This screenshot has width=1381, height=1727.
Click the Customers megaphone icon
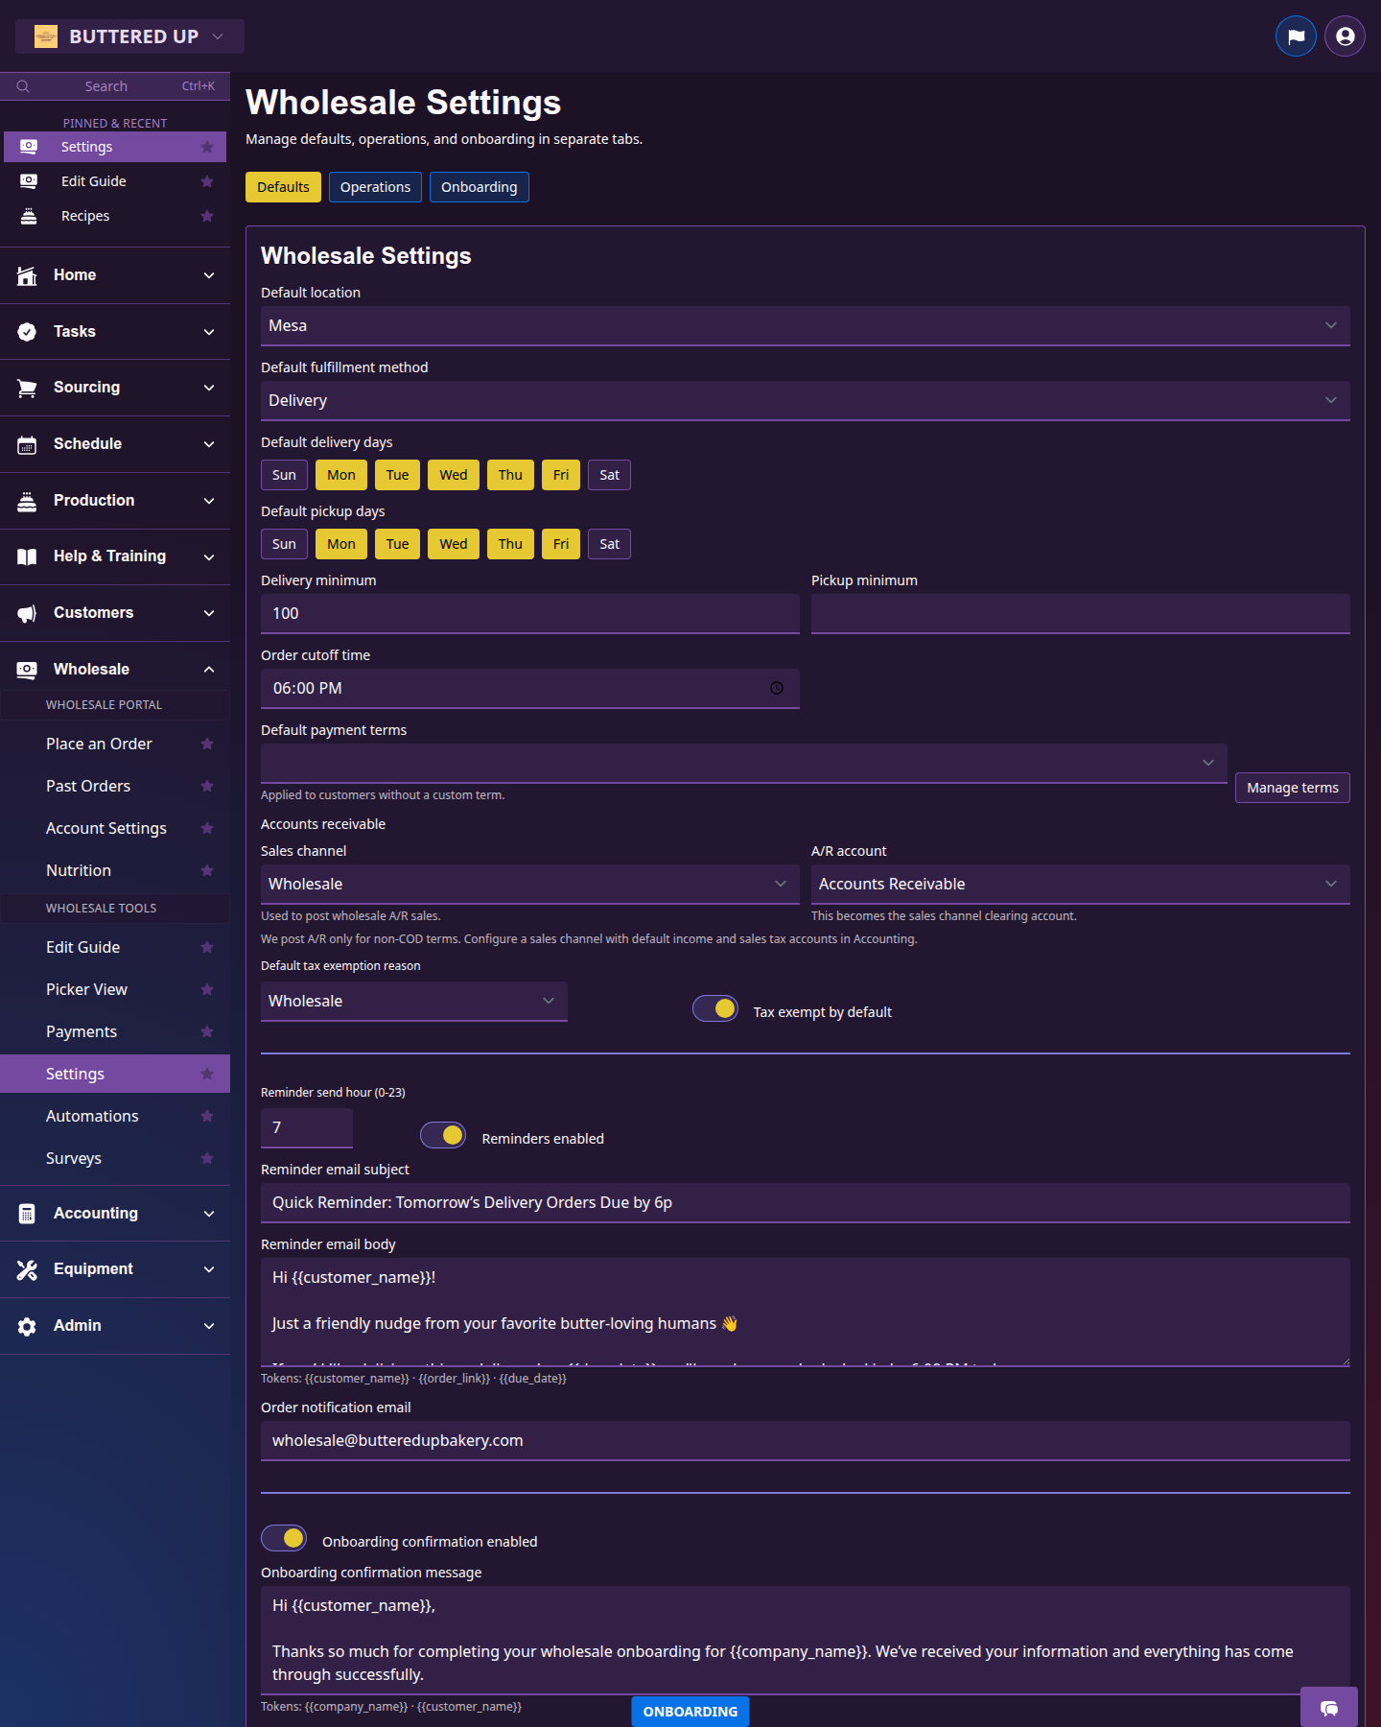tap(27, 613)
